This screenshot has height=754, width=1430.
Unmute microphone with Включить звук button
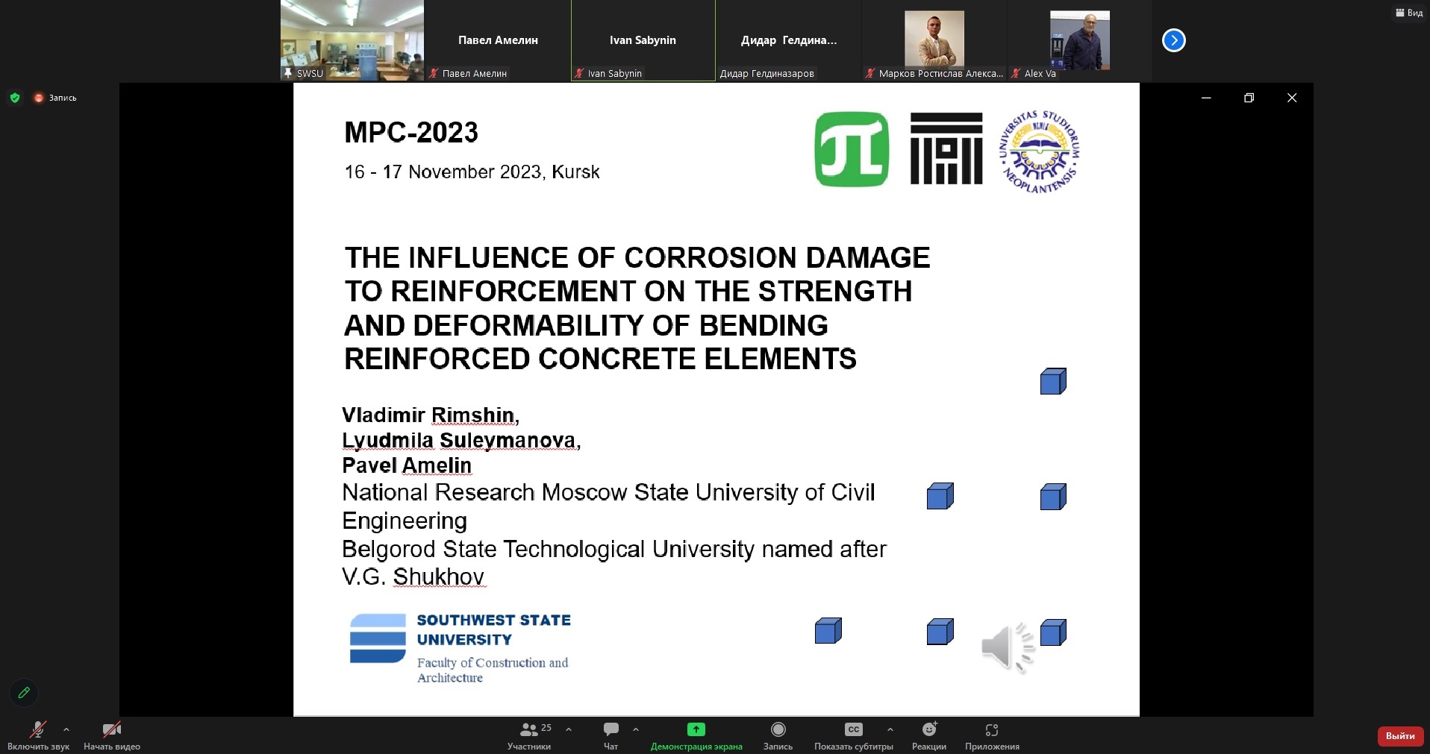pyautogui.click(x=38, y=735)
